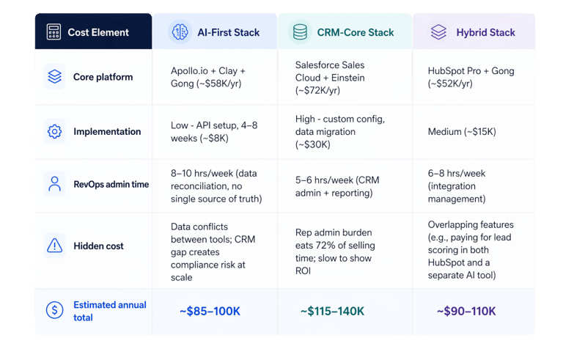The image size is (563, 357).
Task: Click the layers icon for Hybrid Stack
Action: coord(438,32)
